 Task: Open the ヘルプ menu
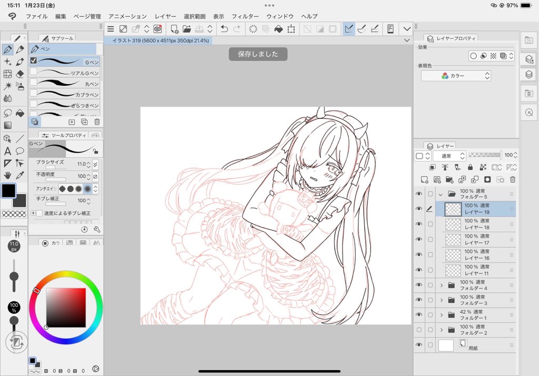(x=310, y=16)
